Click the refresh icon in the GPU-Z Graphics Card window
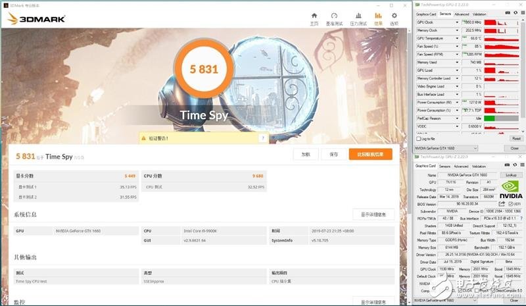 [515, 165]
